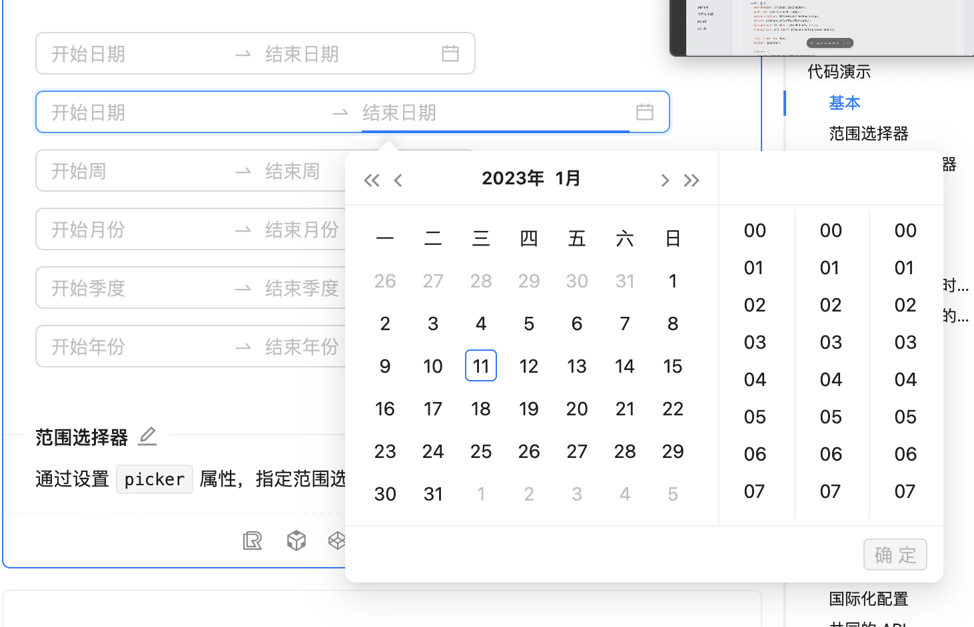Viewport: 974px width, 627px height.
Task: Click the edit pencil beside 范围选择器 heading
Action: pyautogui.click(x=147, y=437)
